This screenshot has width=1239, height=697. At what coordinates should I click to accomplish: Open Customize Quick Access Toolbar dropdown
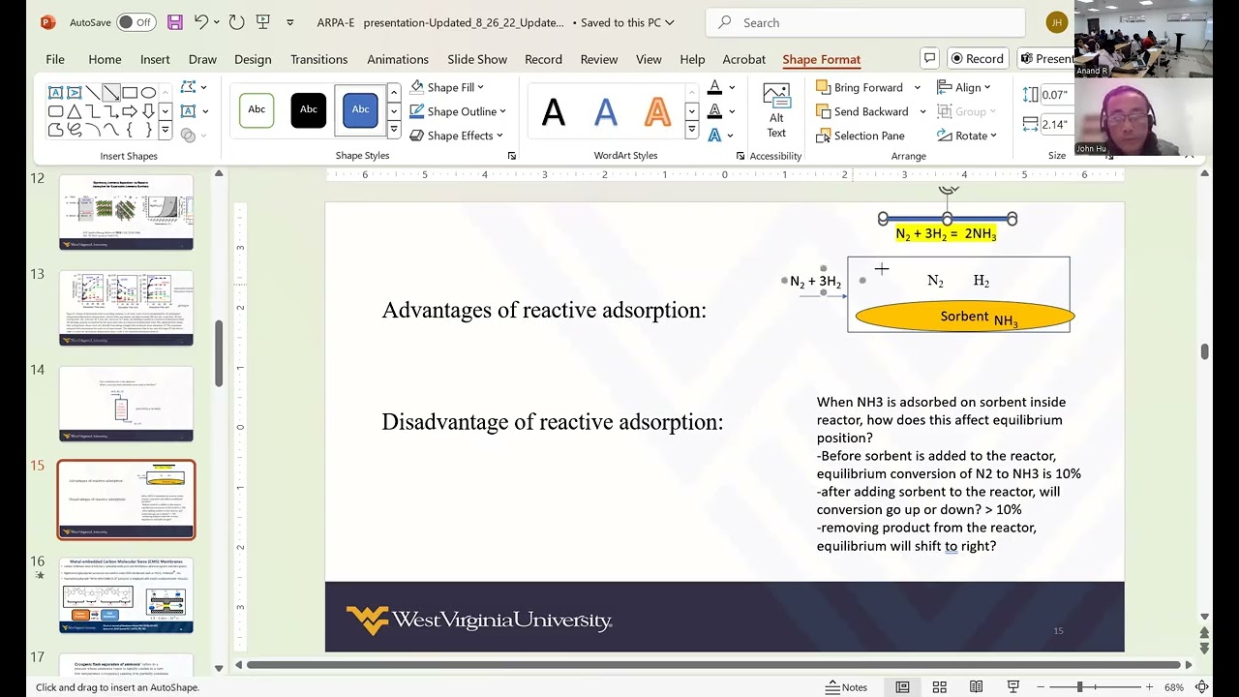point(289,22)
